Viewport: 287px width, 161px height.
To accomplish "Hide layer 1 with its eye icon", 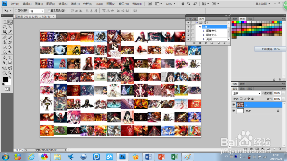I will point(234,105).
